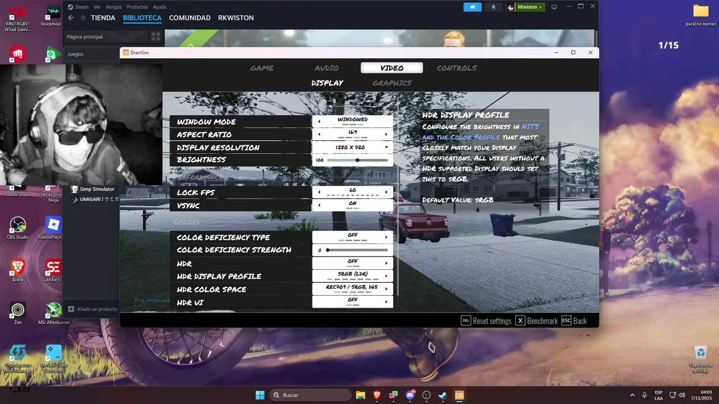Click Back button in DrainSim
The height and width of the screenshot is (404, 719).
[x=574, y=321]
